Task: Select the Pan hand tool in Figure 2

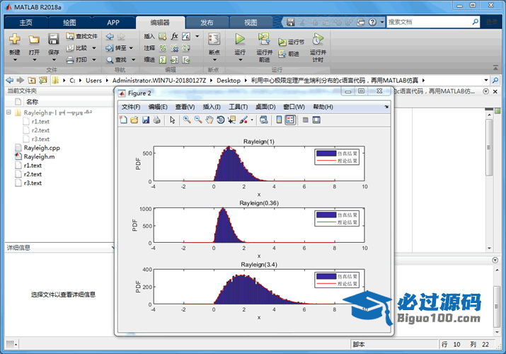Action: (x=209, y=120)
